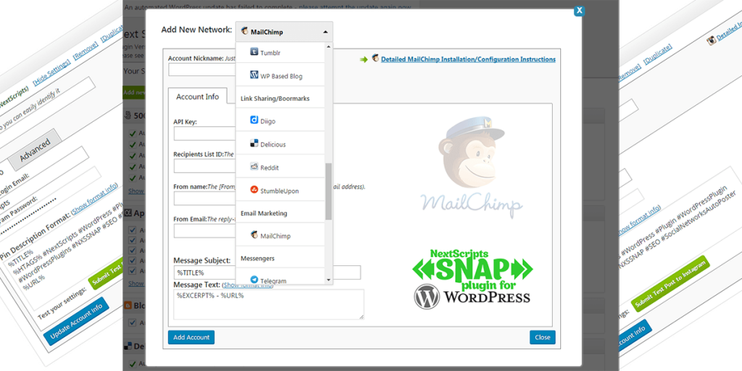Choose WP Based Blog option
This screenshot has width=742, height=371.
coord(280,75)
